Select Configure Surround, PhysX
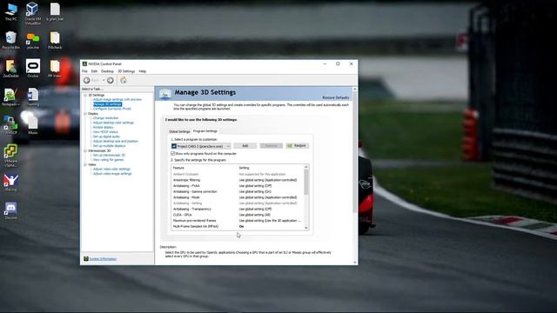 [x=112, y=109]
